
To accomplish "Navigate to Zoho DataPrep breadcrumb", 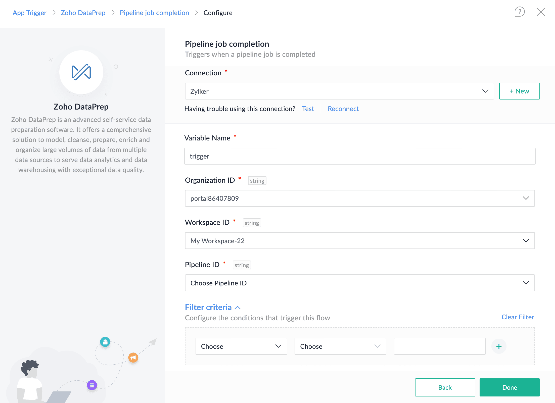I will [83, 13].
